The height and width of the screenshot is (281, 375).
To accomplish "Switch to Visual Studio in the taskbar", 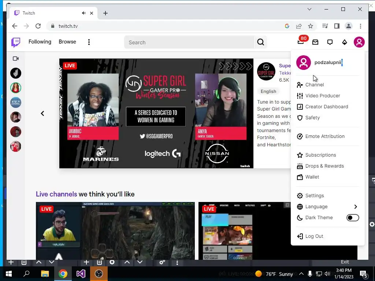I will tap(81, 274).
